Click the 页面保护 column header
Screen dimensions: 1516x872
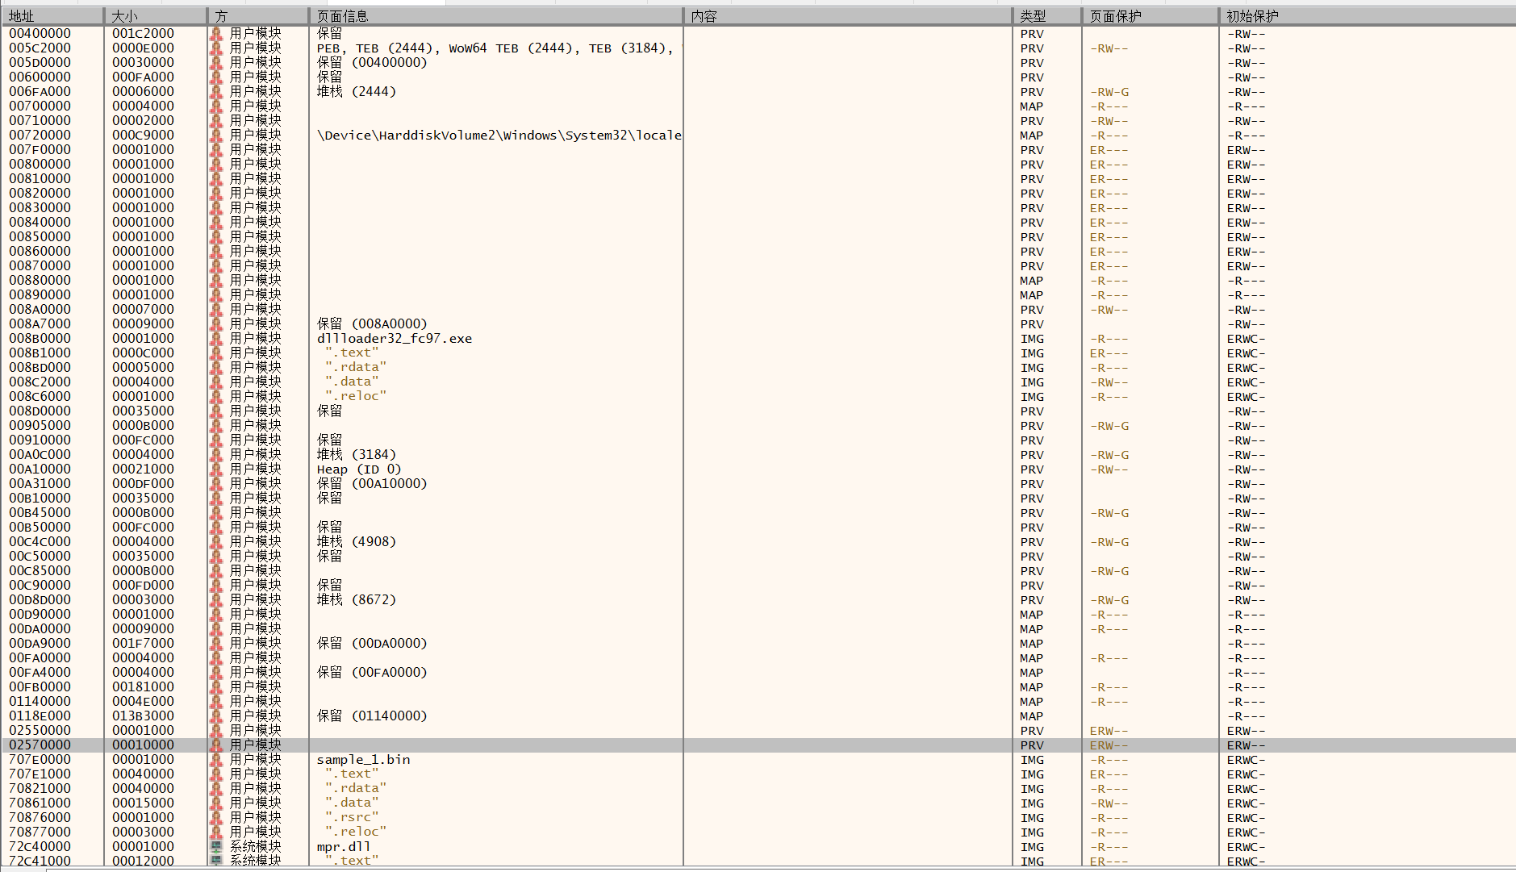pyautogui.click(x=1151, y=16)
